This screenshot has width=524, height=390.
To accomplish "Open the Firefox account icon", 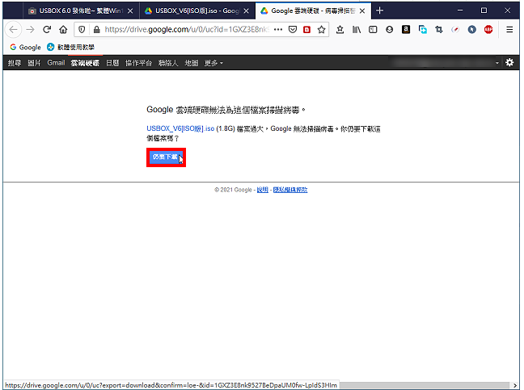I will tap(389, 30).
